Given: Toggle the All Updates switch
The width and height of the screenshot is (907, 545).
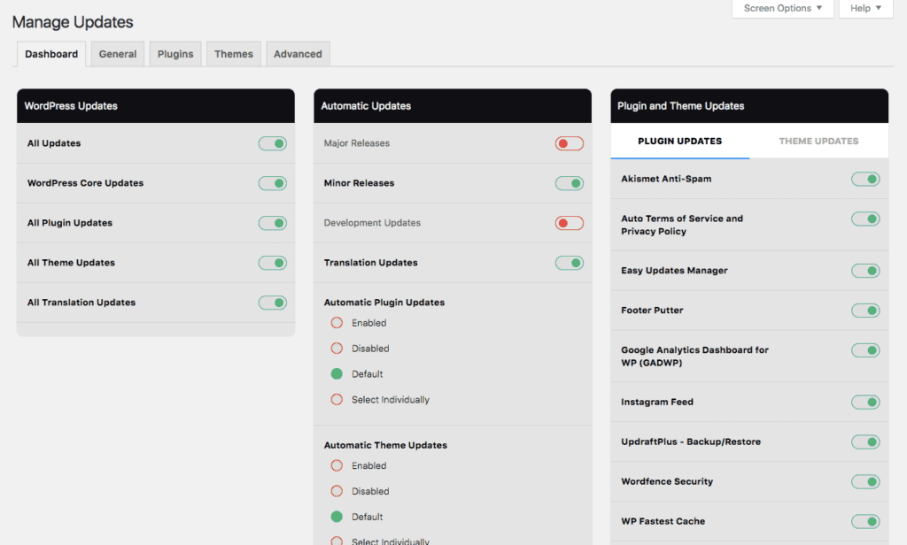Looking at the screenshot, I should click(273, 143).
